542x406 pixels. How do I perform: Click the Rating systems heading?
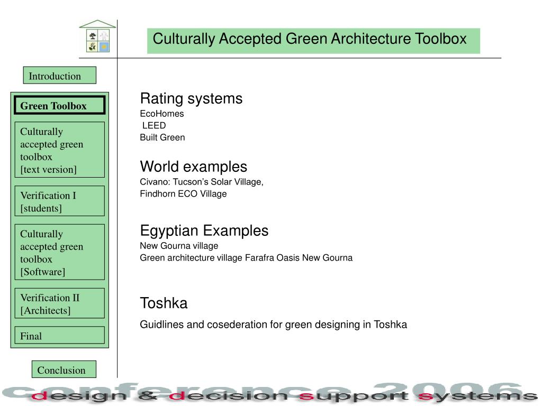[x=191, y=98]
